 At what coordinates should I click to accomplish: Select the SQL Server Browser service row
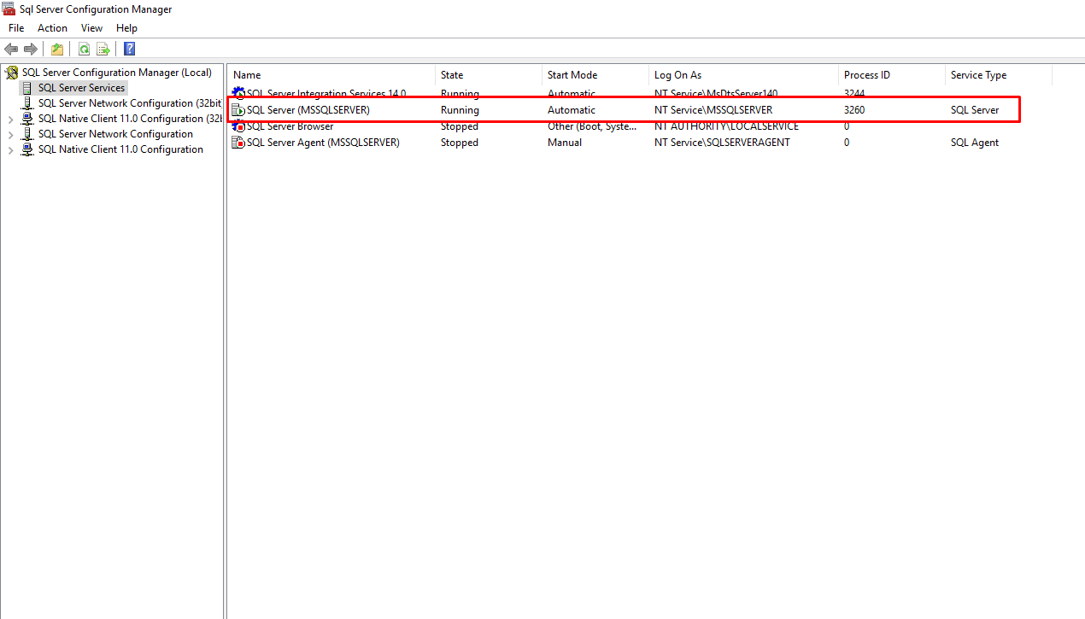(x=290, y=126)
